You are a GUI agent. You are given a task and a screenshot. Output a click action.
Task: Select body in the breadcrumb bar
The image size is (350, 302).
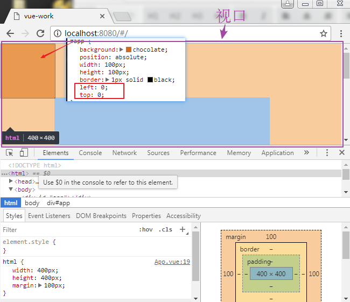tap(32, 203)
